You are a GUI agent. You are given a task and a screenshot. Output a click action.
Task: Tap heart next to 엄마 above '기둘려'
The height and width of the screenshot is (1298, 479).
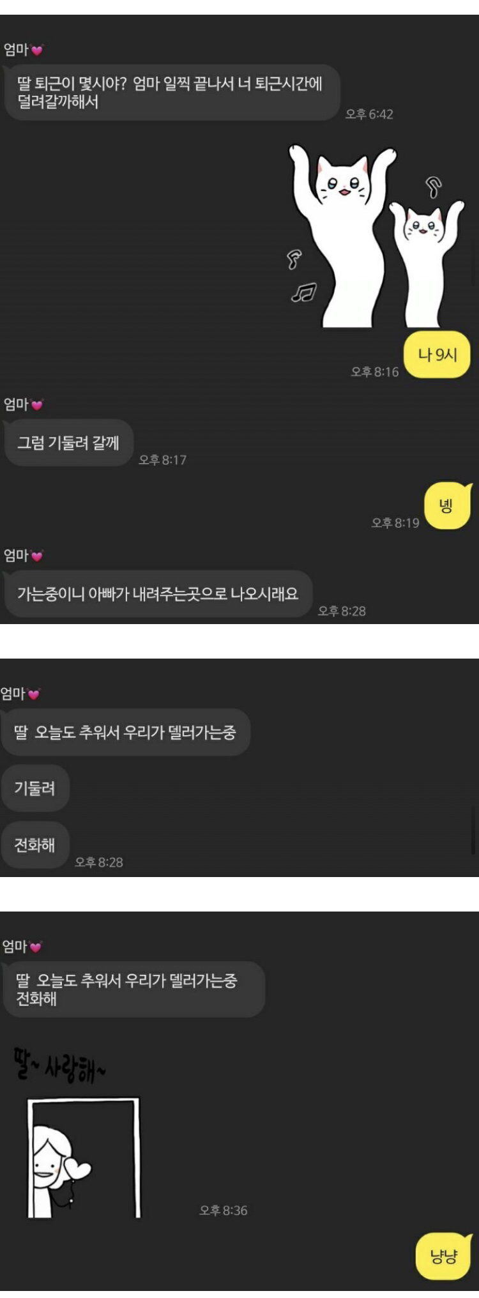point(34,694)
